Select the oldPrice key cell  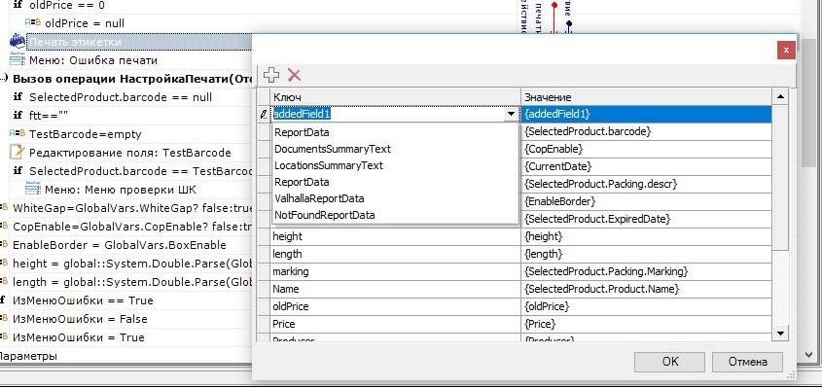(x=395, y=306)
